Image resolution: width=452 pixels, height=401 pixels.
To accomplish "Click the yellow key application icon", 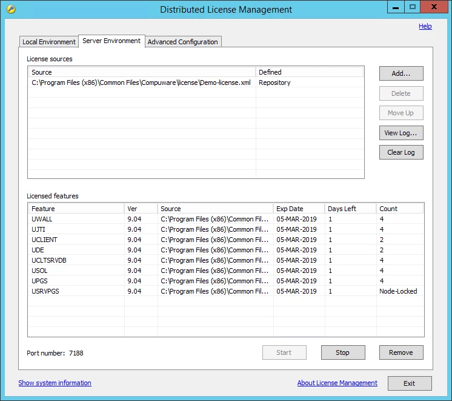I will [11, 9].
